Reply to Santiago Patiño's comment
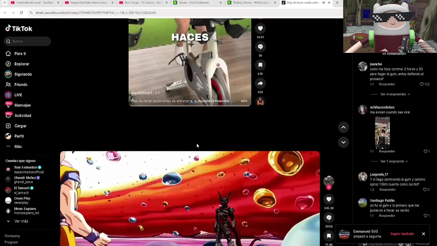The width and height of the screenshot is (437, 246). tap(387, 216)
